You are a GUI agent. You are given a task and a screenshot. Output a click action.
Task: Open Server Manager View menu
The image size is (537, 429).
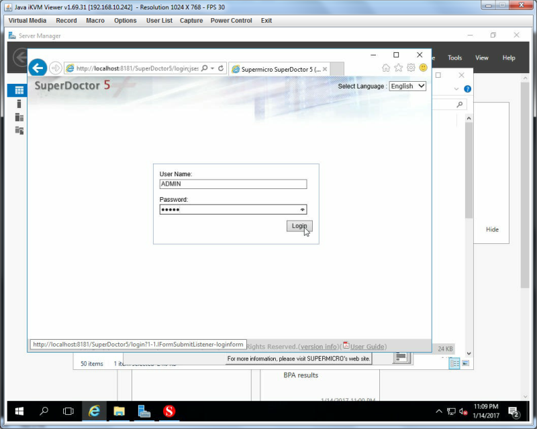pos(481,58)
